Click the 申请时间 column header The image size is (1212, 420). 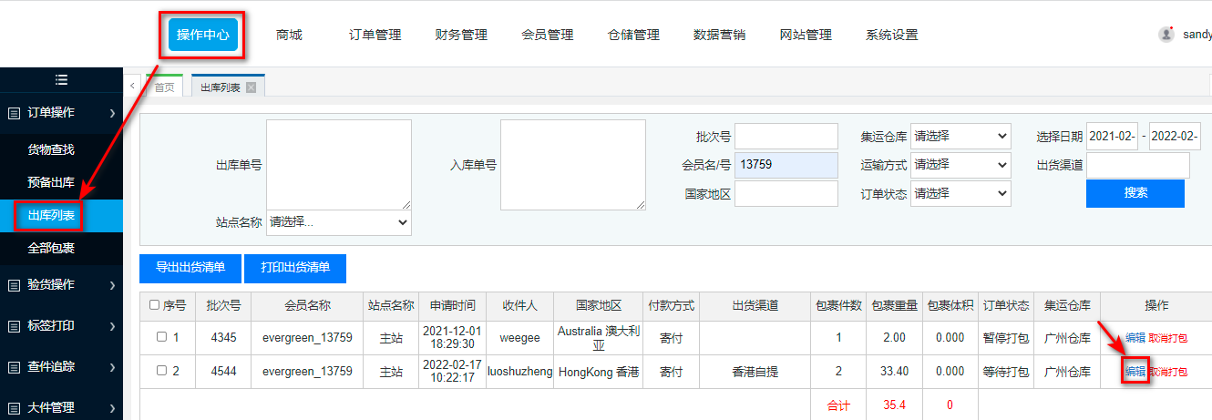(x=453, y=305)
